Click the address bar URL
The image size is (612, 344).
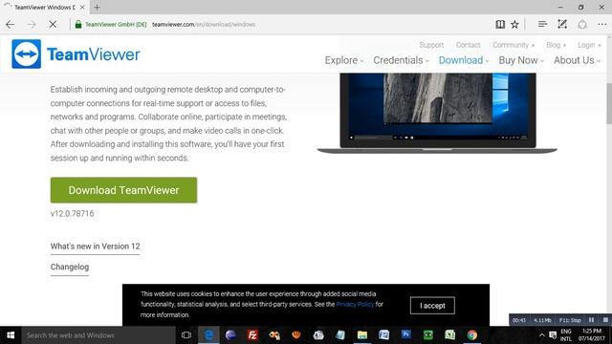click(x=204, y=24)
